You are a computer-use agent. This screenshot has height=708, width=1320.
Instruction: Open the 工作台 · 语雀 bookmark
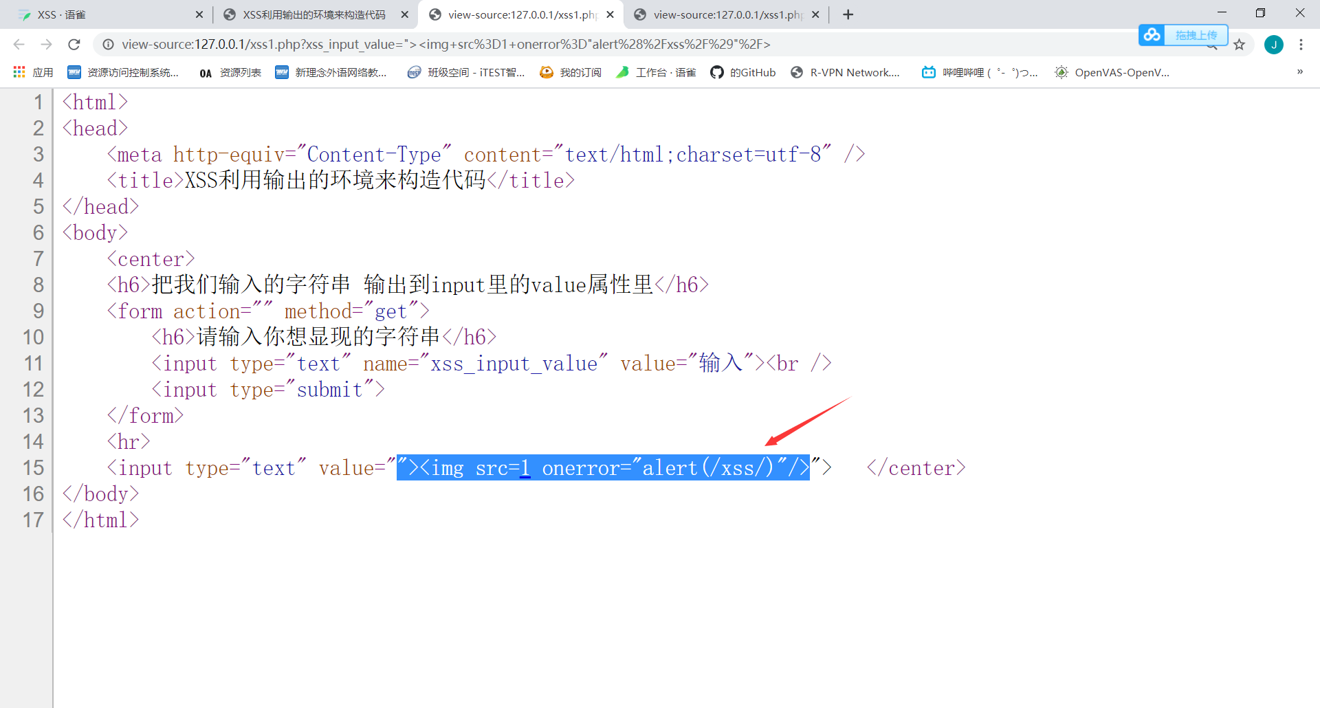[x=656, y=72]
